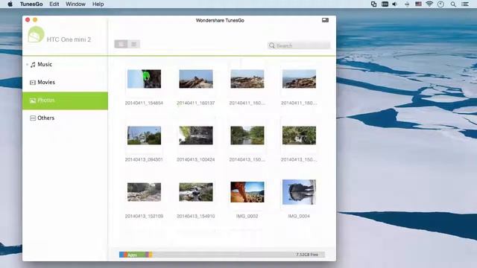This screenshot has height=268, width=477.
Task: Open the Apple menu
Action: click(10, 4)
